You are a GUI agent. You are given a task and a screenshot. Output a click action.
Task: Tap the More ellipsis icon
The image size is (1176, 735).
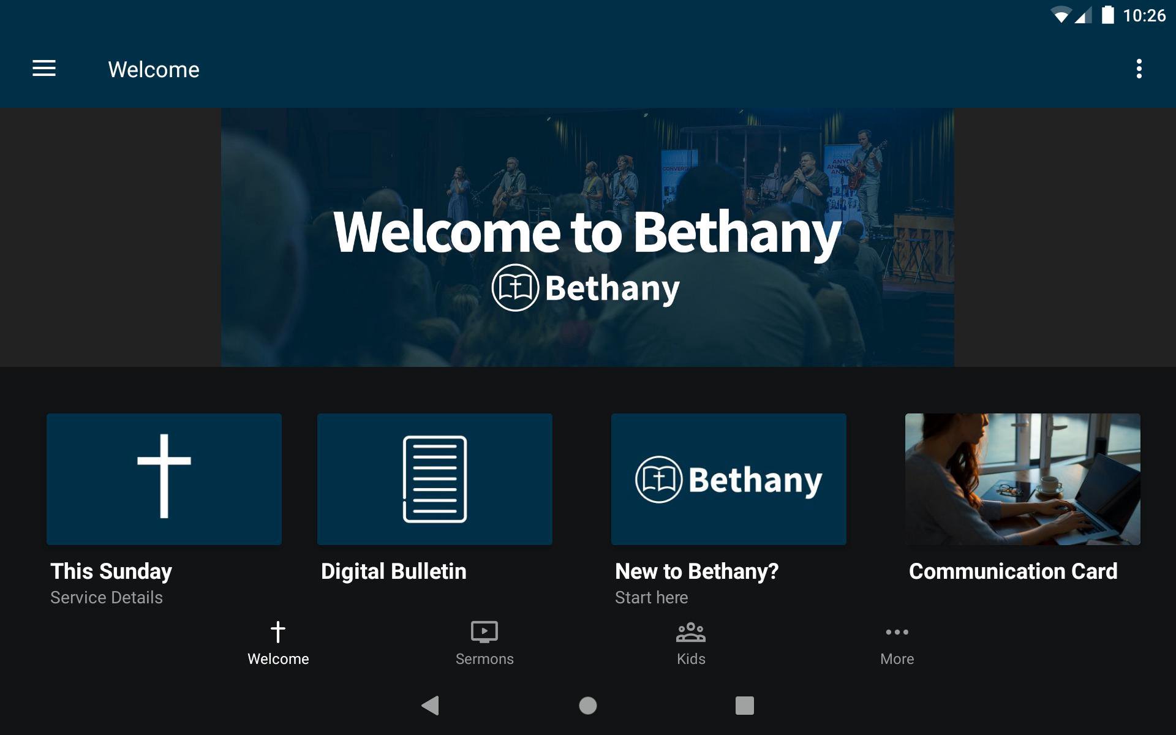click(897, 631)
